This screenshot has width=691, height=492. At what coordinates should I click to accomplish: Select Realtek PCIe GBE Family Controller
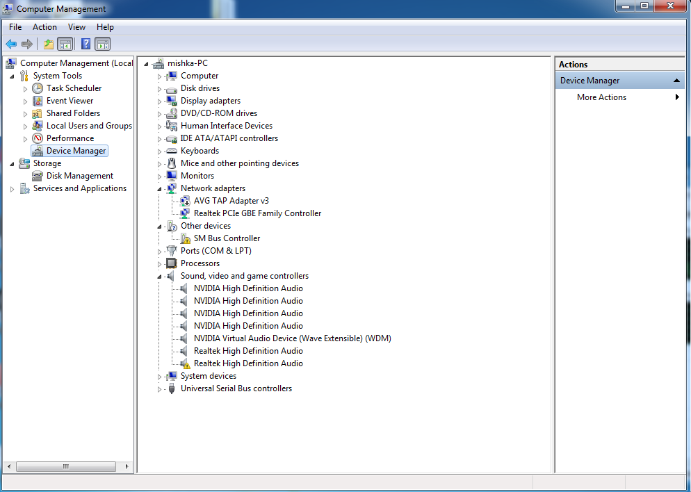[x=257, y=213]
